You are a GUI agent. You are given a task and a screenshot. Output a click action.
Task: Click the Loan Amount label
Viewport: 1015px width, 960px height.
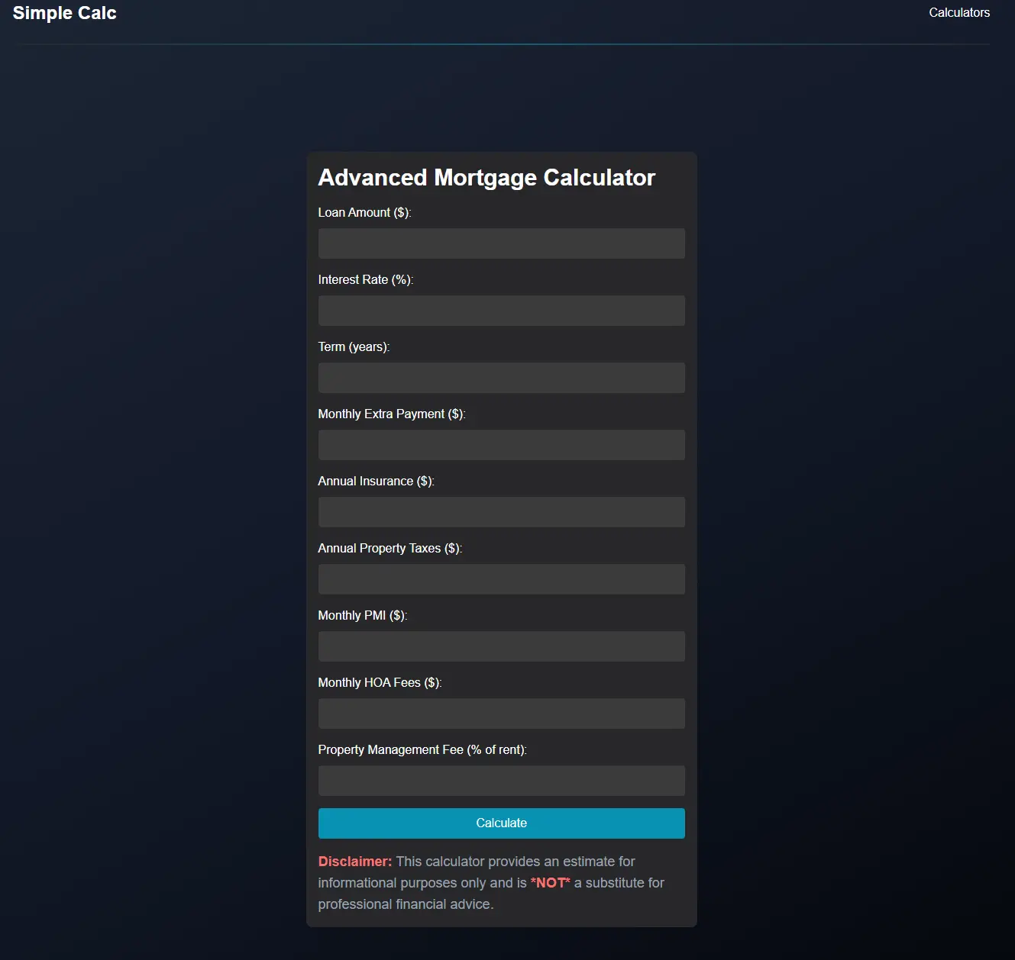tap(364, 212)
